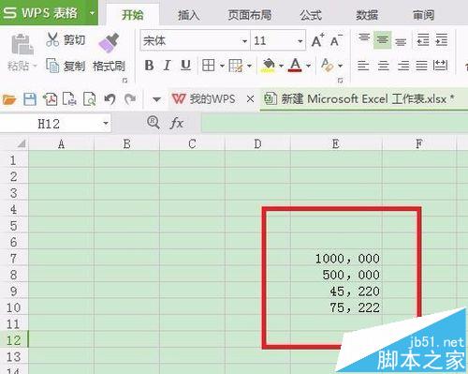This screenshot has width=468, height=374.
Task: Click the print icon
Action: (x=69, y=99)
